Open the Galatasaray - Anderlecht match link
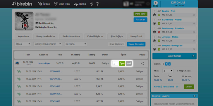 tap(173, 28)
